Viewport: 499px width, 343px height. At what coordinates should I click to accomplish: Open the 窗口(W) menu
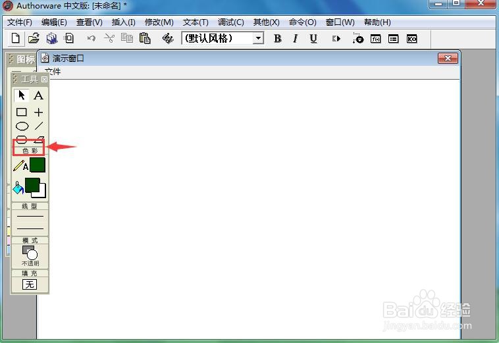(340, 22)
